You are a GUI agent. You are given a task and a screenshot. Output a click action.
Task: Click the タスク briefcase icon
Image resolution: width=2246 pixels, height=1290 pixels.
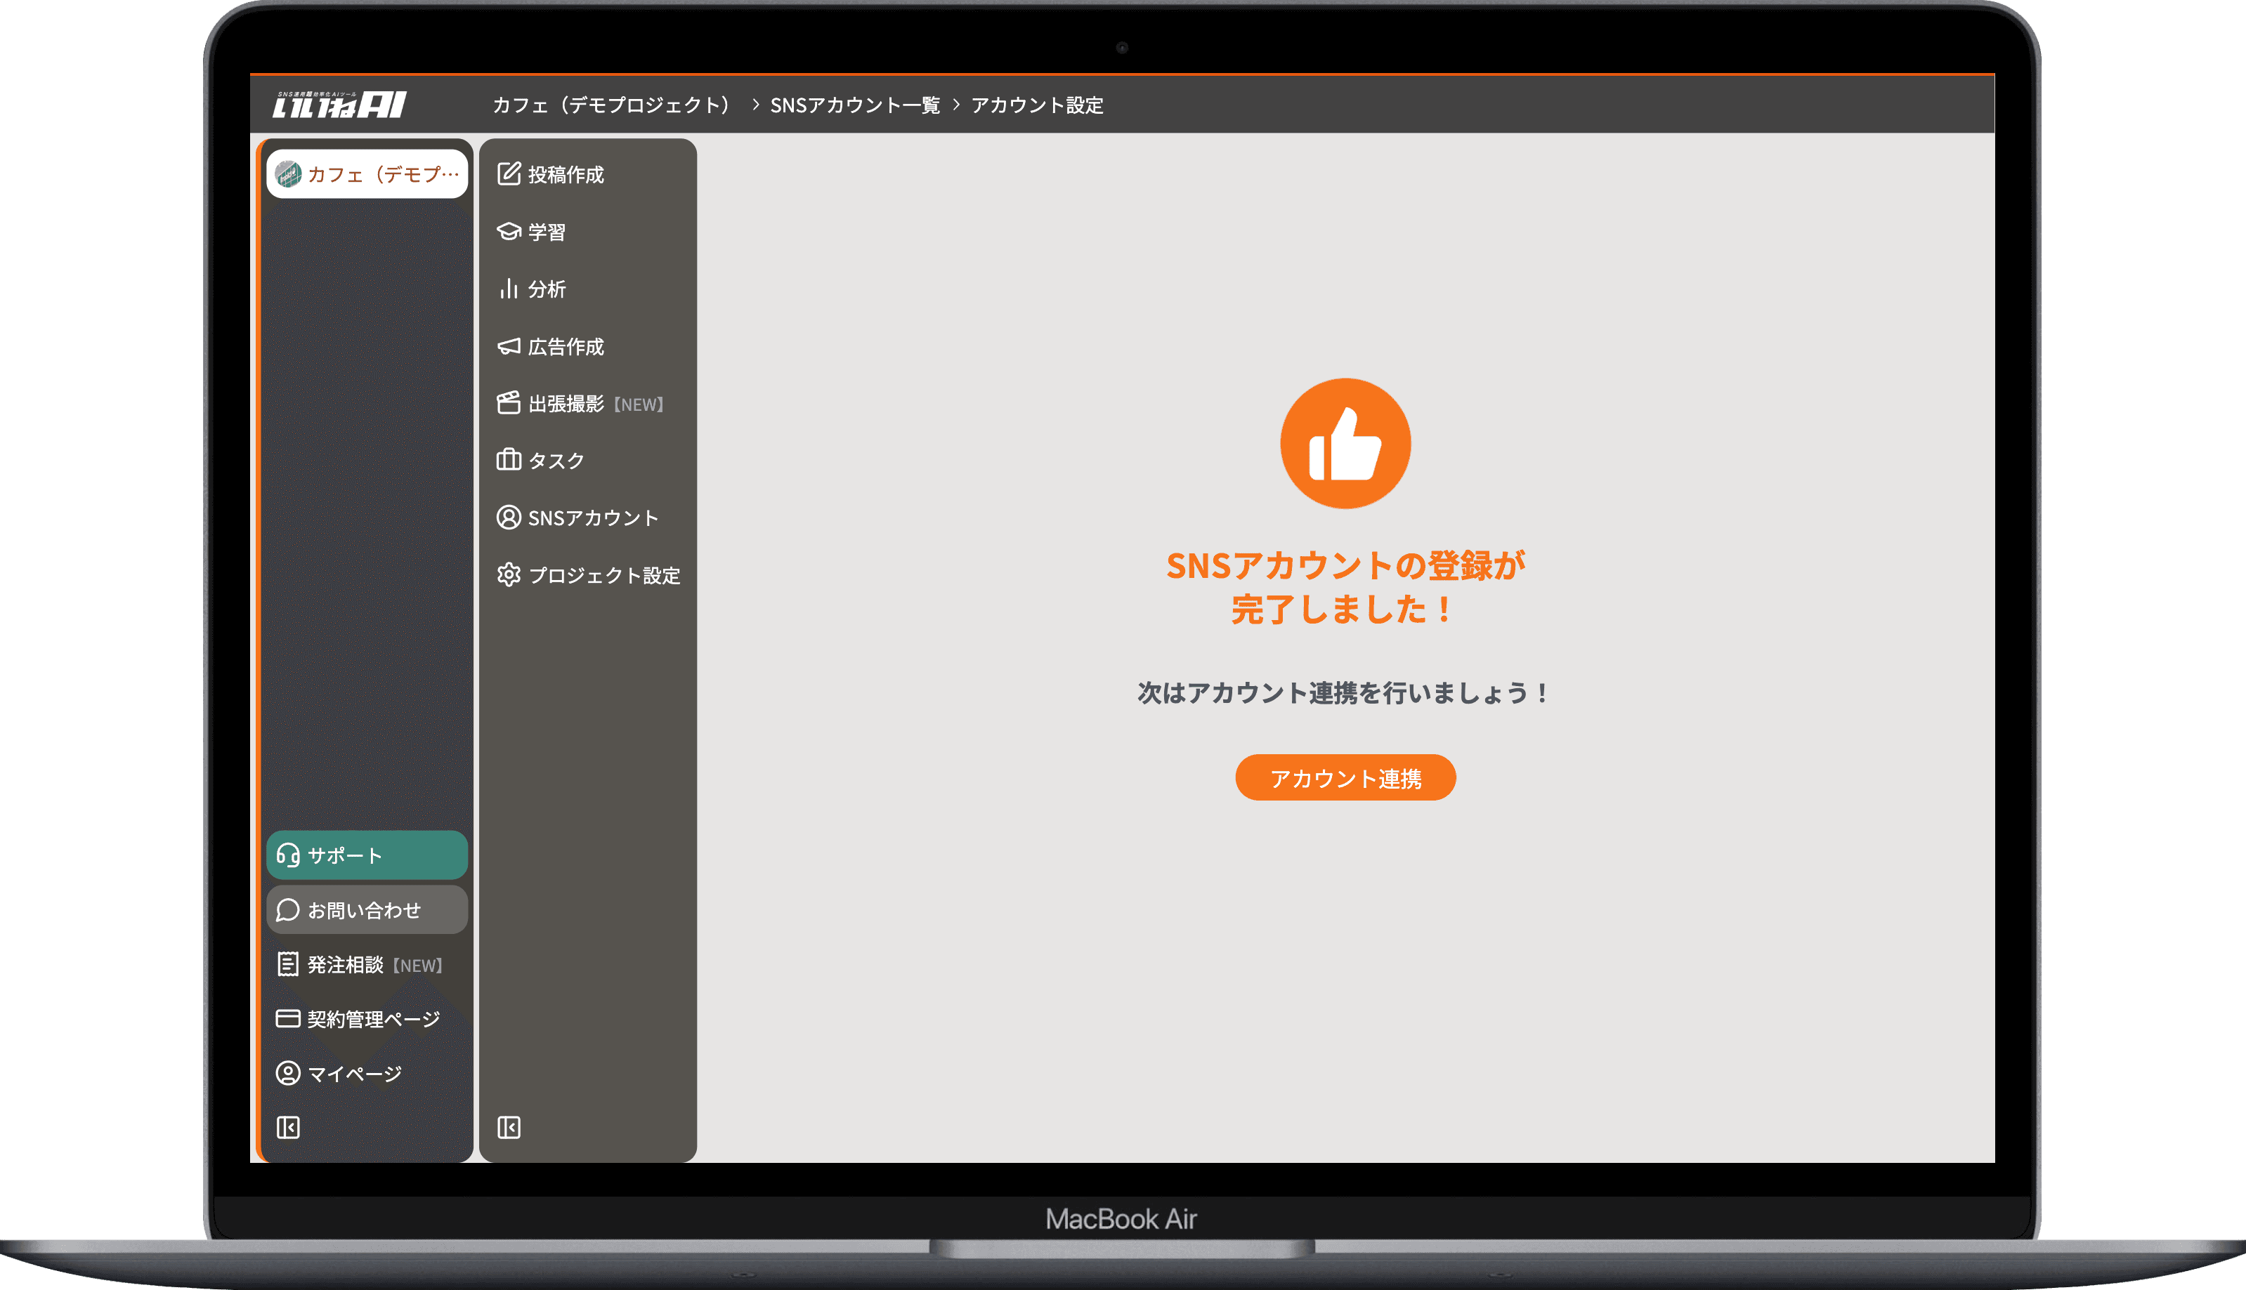509,460
